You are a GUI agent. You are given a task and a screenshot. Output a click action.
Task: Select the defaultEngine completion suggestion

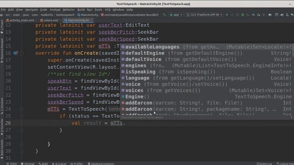coord(206,53)
